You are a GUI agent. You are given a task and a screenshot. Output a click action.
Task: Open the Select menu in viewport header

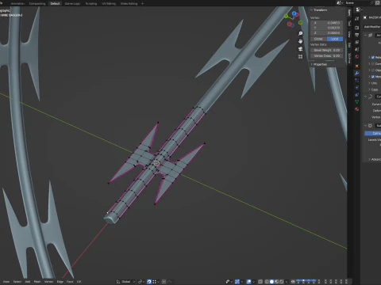[x=17, y=282]
